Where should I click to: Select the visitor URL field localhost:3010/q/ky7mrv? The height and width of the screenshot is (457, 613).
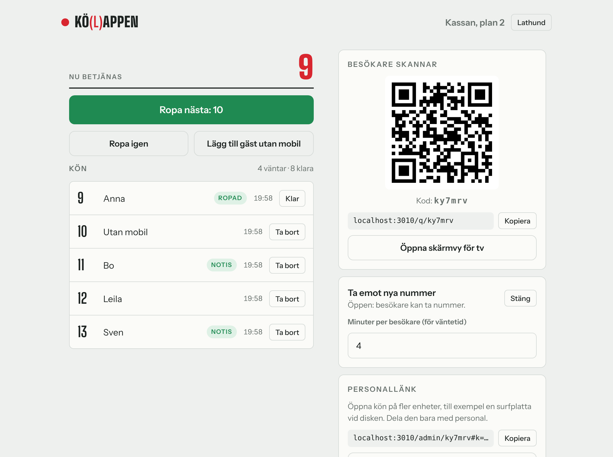420,221
